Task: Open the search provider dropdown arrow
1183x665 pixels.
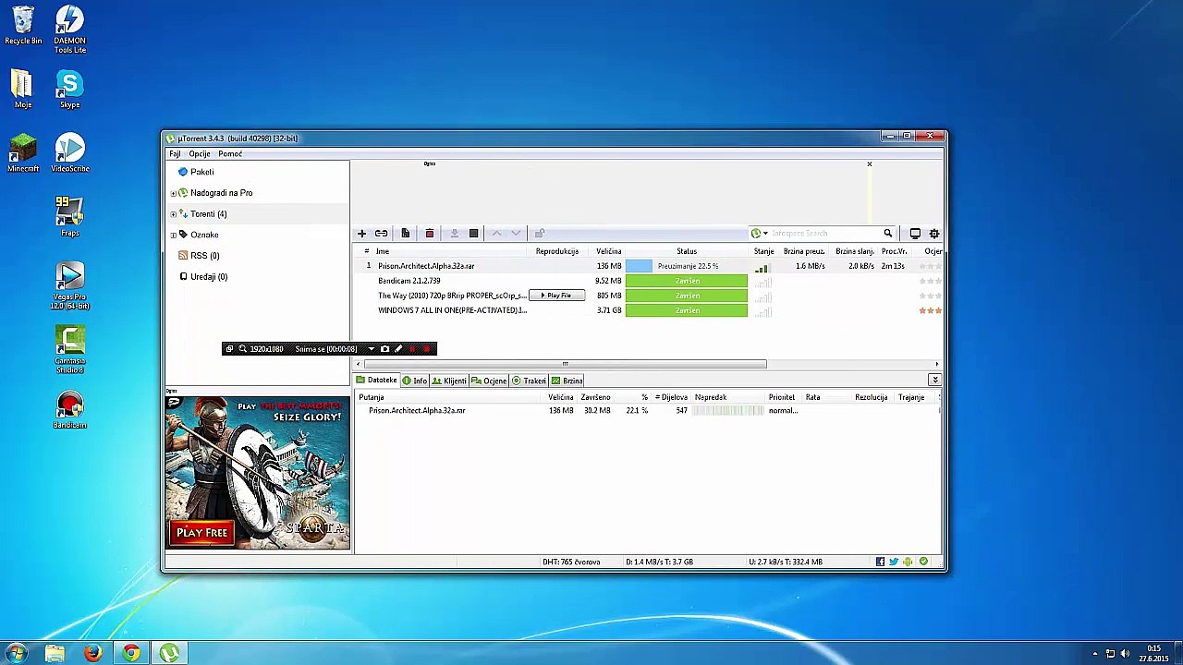Action: click(x=765, y=234)
